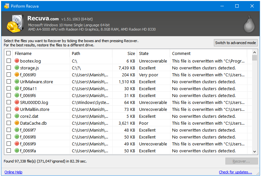Sort by the Path column header
This screenshot has height=177, width=261.
91,54
